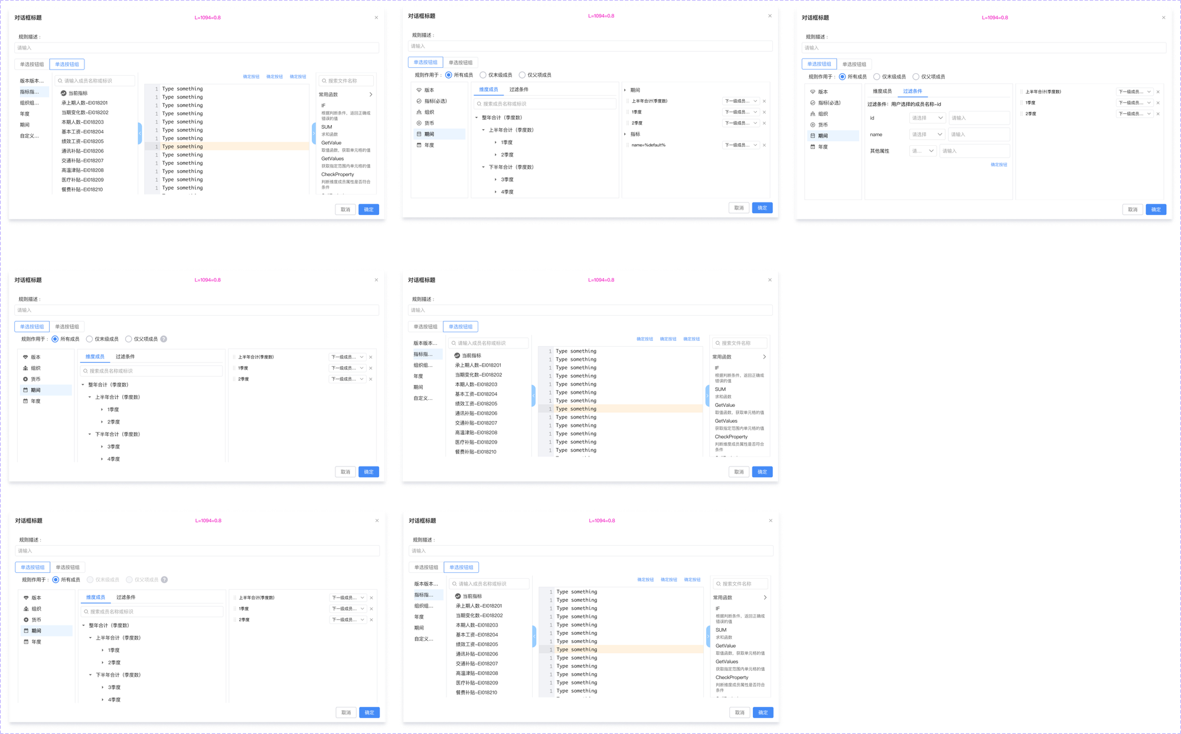Click blue panel collapse handle left of 常用函数, top-left dialog

point(314,133)
